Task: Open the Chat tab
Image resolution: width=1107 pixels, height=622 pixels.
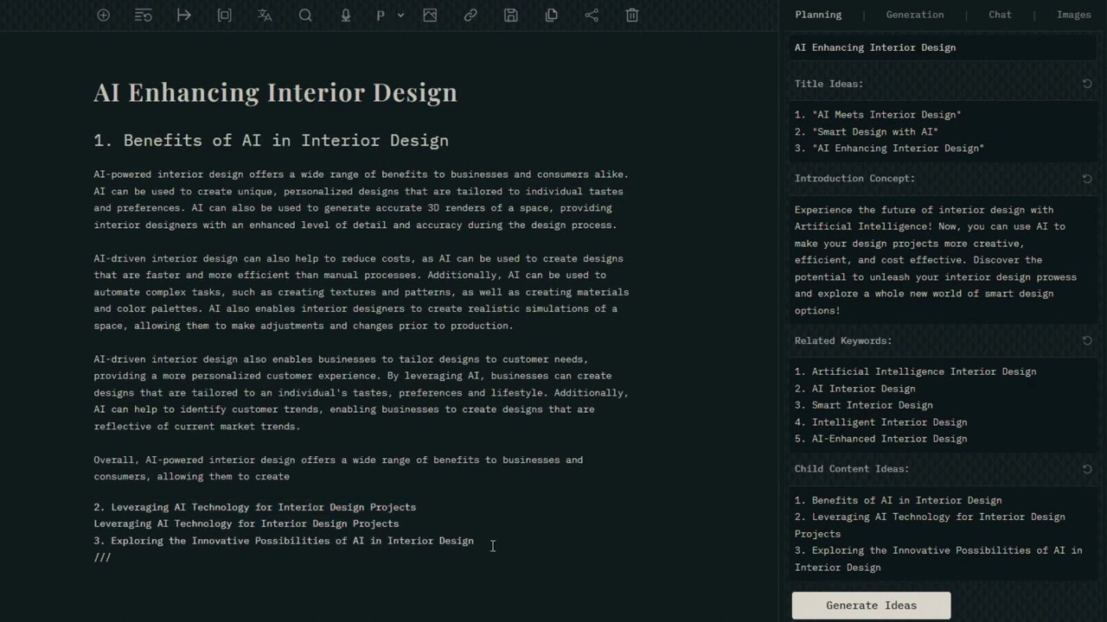Action: pos(1000,15)
